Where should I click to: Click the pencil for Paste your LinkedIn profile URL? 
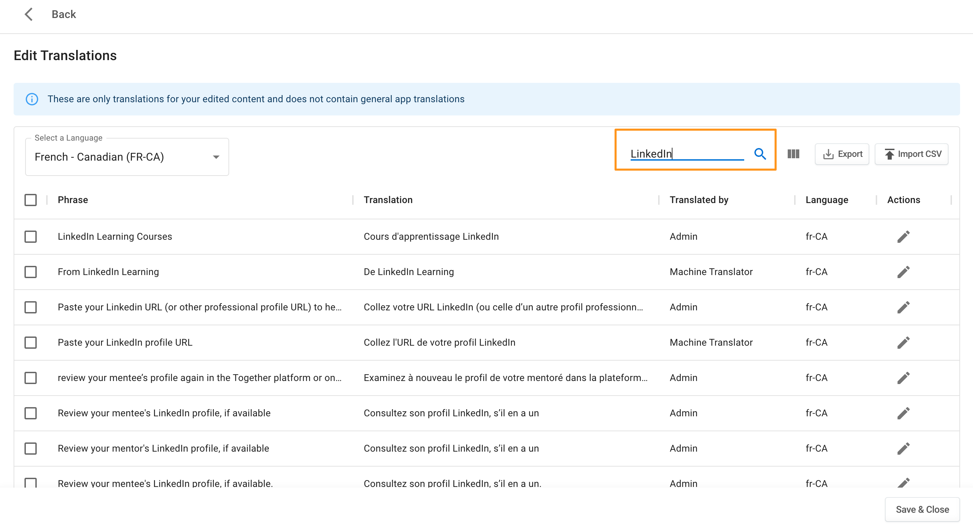pos(903,343)
